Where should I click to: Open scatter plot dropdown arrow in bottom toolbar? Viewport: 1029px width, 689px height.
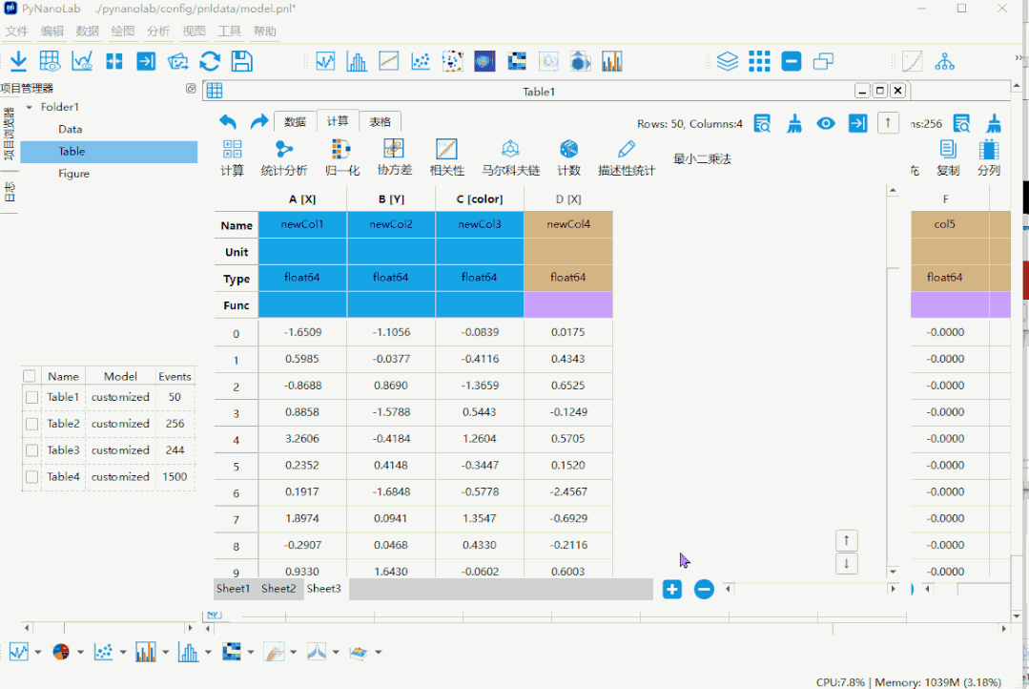pos(123,652)
